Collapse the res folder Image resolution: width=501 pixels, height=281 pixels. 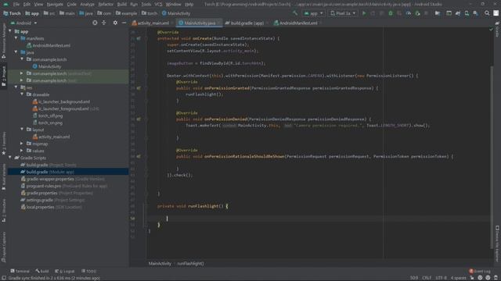[x=16, y=87]
